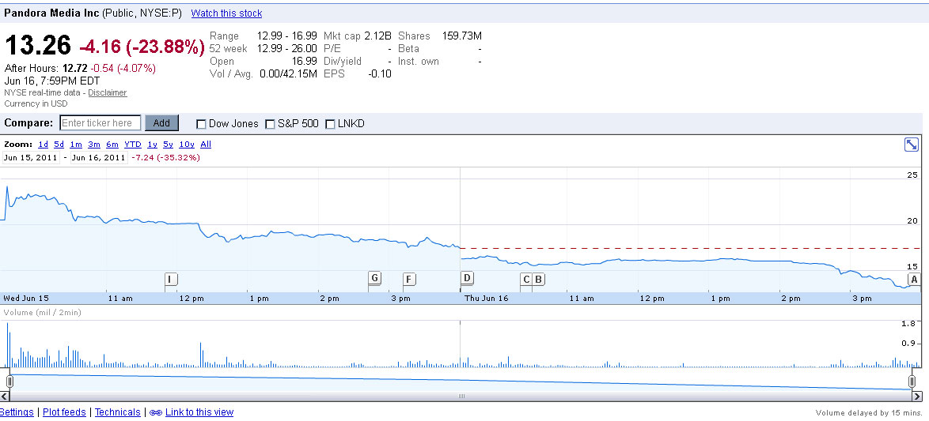929x421 pixels.
Task: Select news flag G on the timeline
Action: 374,278
